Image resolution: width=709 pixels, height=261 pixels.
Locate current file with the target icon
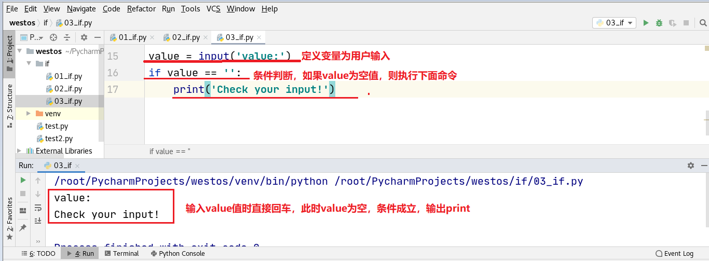coord(53,37)
